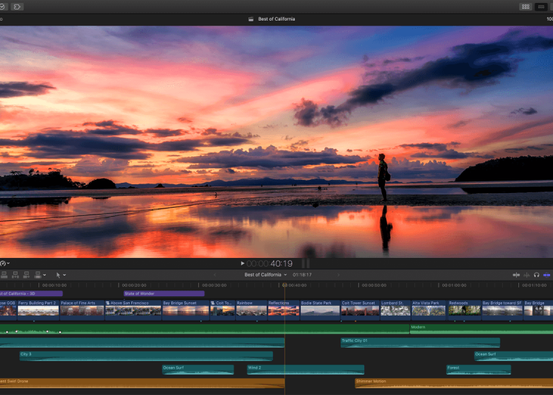Show the timeline via top-right toolbar icon
The image size is (553, 395).
pos(542,7)
